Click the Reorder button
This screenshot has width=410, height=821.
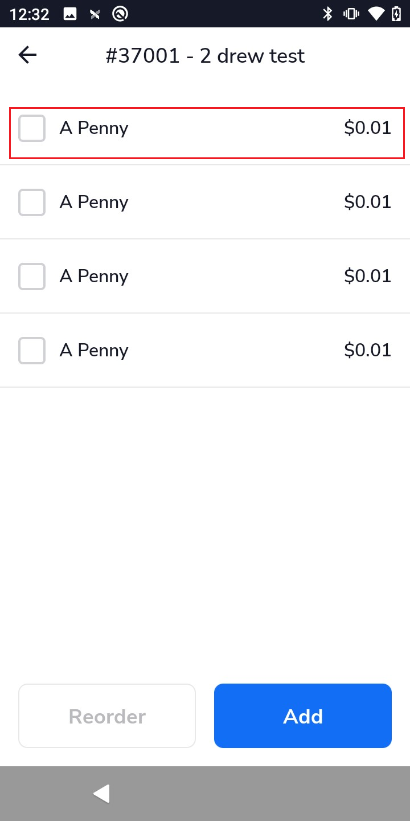tap(107, 716)
